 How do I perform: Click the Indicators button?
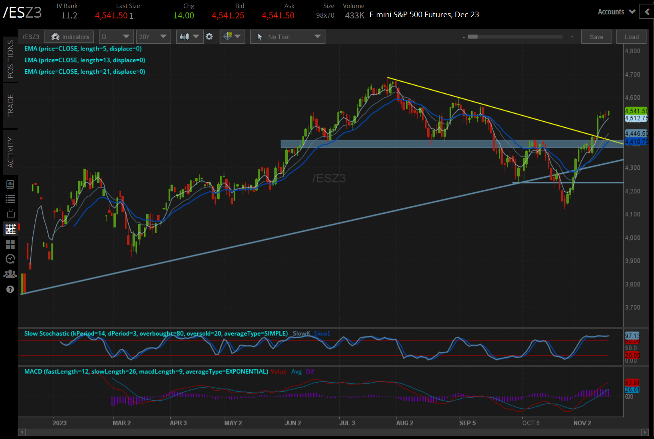[69, 37]
